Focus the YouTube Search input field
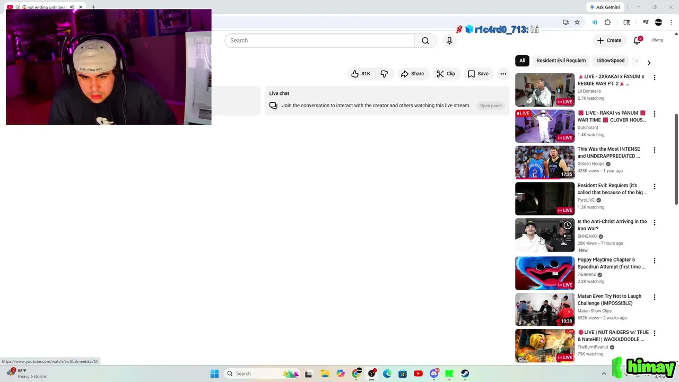The height and width of the screenshot is (382, 679). pos(319,40)
